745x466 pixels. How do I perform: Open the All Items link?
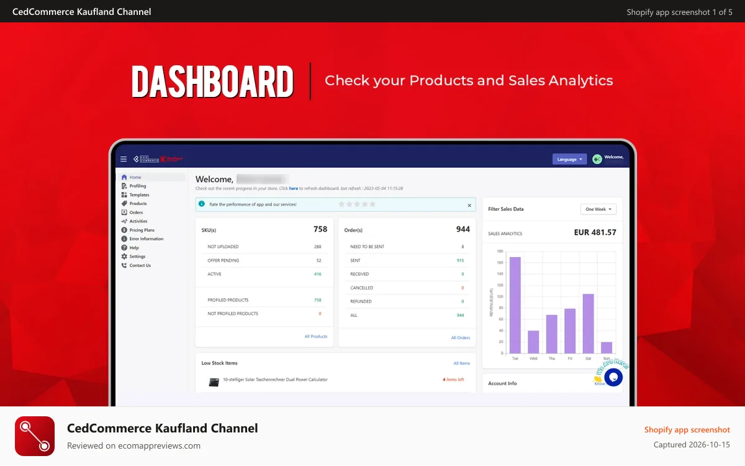coord(462,363)
